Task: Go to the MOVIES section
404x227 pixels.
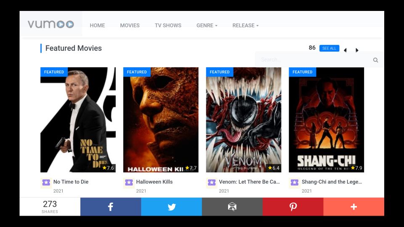Action: click(130, 26)
